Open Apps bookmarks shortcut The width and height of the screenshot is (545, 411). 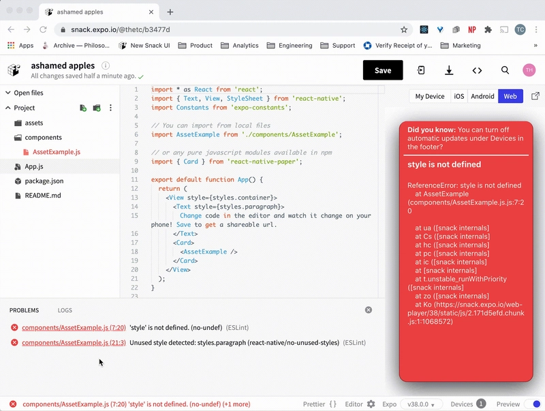(x=20, y=46)
